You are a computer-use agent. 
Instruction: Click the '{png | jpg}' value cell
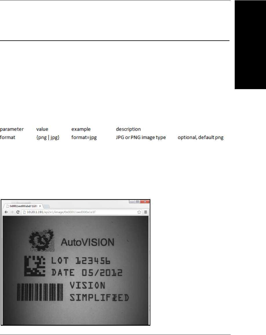point(48,137)
